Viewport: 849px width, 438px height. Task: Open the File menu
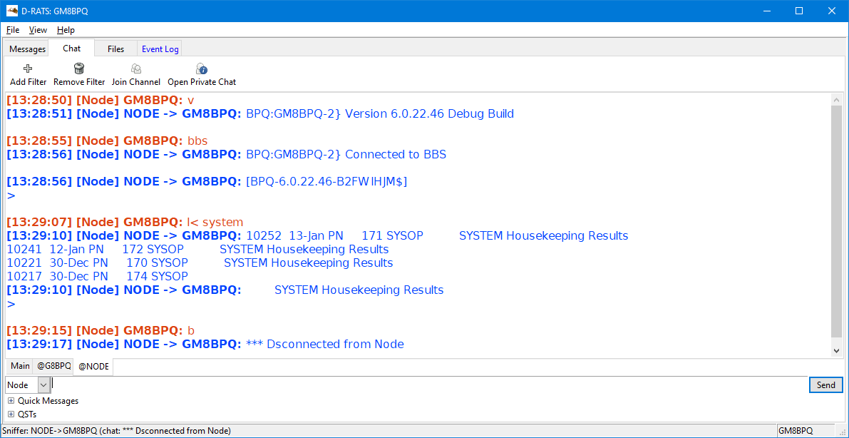click(x=13, y=30)
